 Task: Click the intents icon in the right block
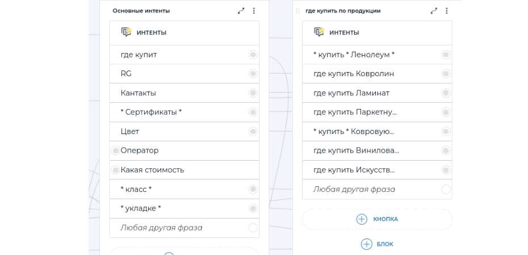point(319,32)
